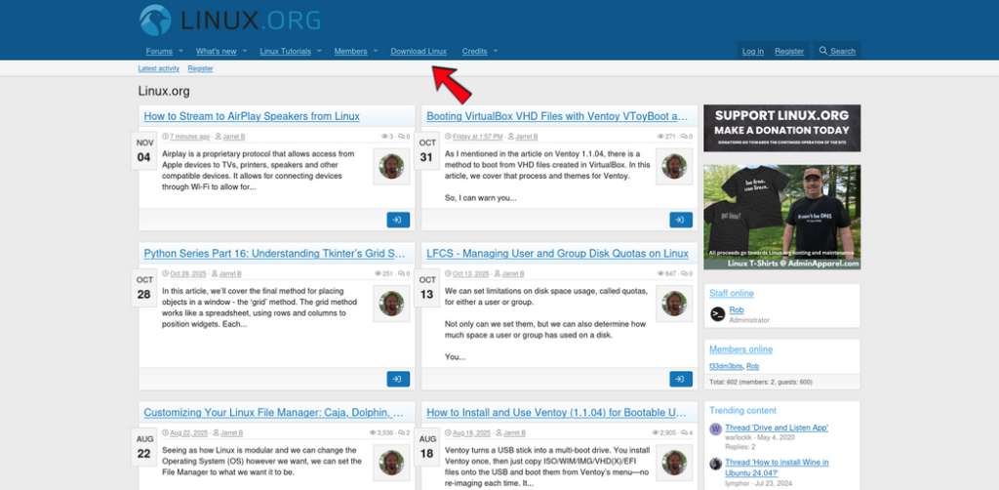Open AirPlay article via blue arrow button
Image resolution: width=999 pixels, height=490 pixels.
click(397, 220)
